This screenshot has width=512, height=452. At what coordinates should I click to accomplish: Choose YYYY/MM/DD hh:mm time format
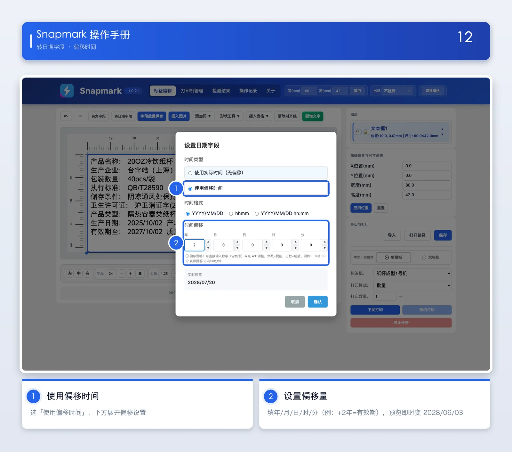pos(282,213)
